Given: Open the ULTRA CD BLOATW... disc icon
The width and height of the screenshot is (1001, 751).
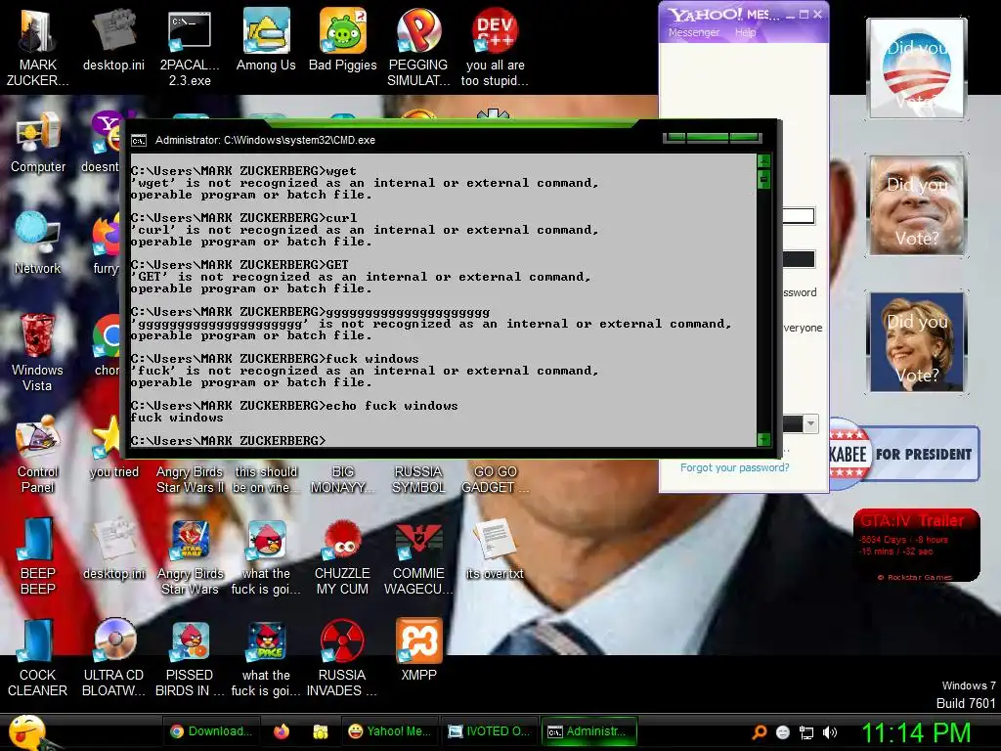Looking at the screenshot, I should tap(113, 641).
